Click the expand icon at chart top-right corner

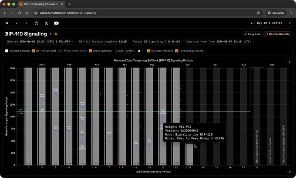[289, 62]
